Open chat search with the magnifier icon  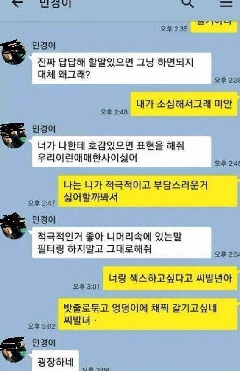[x=187, y=3]
